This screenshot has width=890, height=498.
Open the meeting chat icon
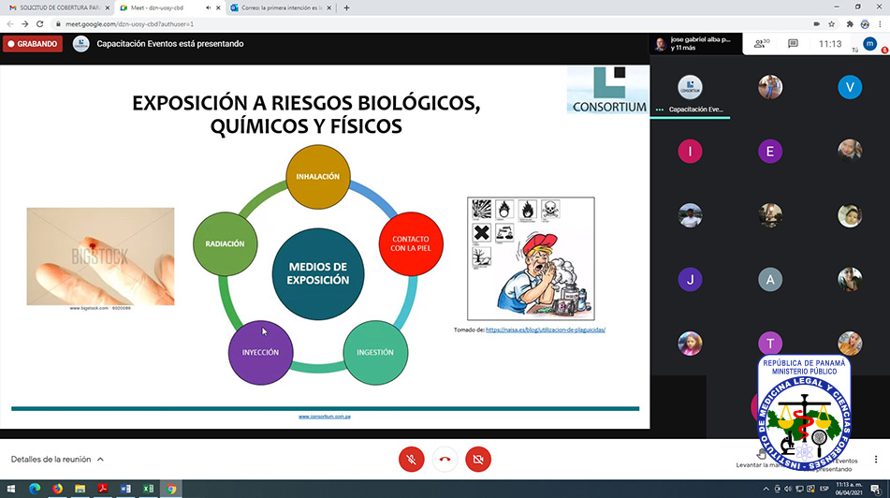[x=793, y=44]
